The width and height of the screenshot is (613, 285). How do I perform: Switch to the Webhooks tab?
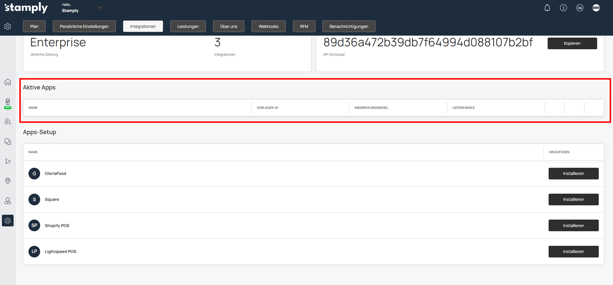coord(268,26)
